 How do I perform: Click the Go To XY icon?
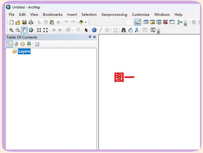(137, 30)
